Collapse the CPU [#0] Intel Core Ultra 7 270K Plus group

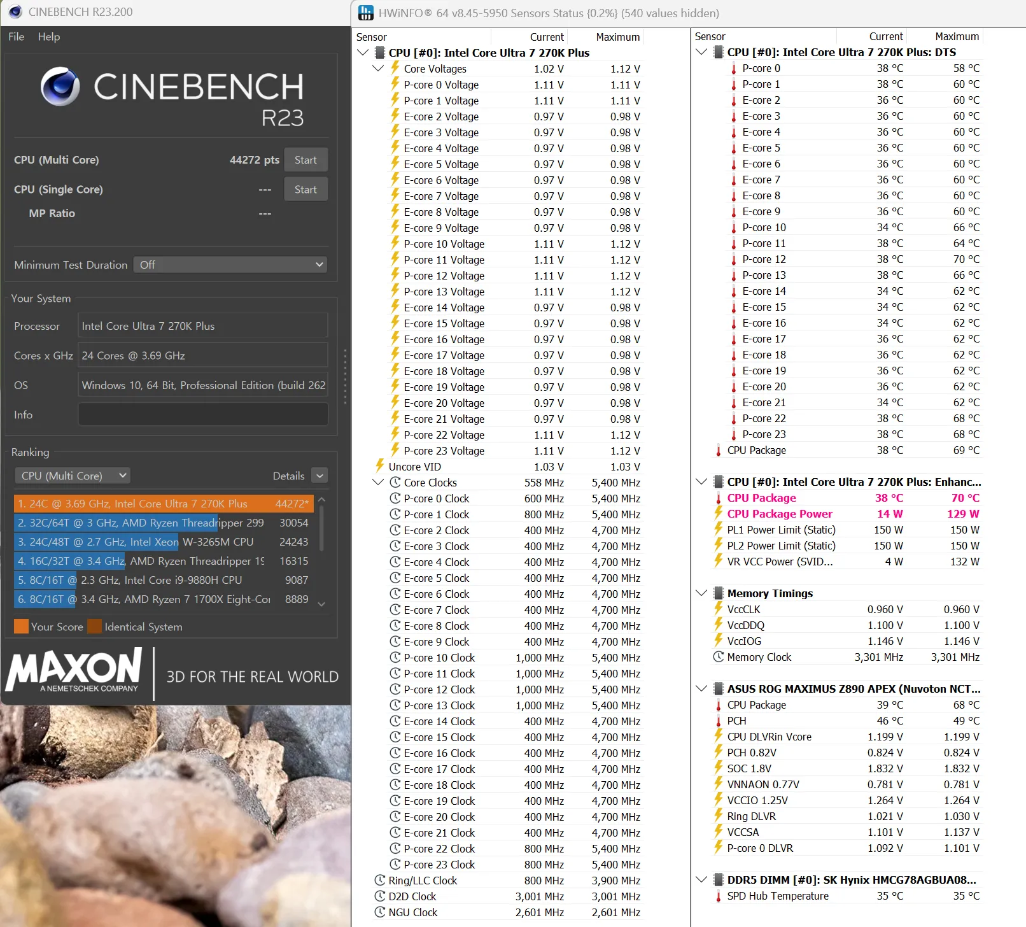click(363, 53)
